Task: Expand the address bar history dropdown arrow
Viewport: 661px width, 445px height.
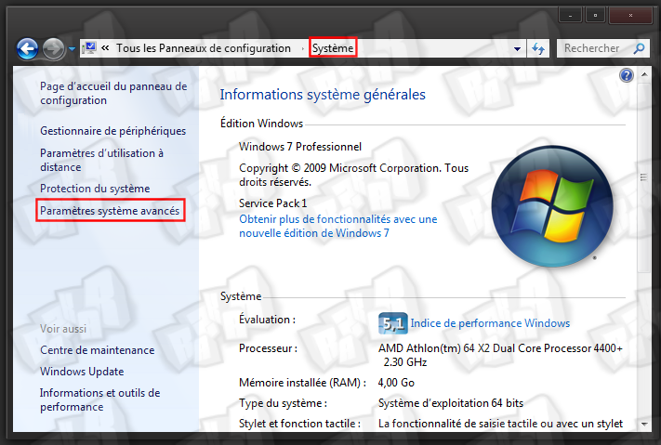Action: [518, 48]
